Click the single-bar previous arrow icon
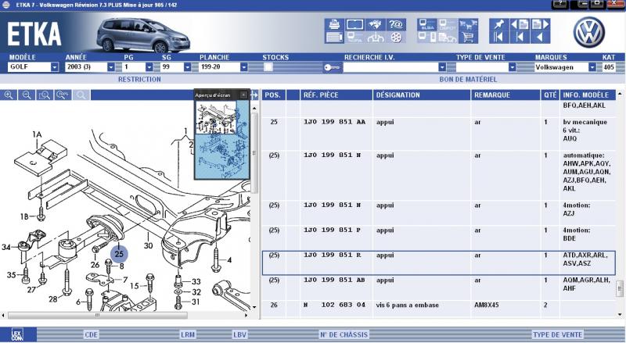The image size is (626, 343). [520, 37]
